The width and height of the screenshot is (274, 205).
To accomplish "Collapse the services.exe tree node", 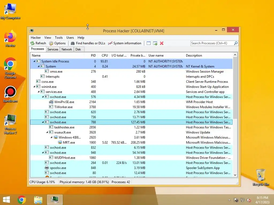I will (39, 92).
